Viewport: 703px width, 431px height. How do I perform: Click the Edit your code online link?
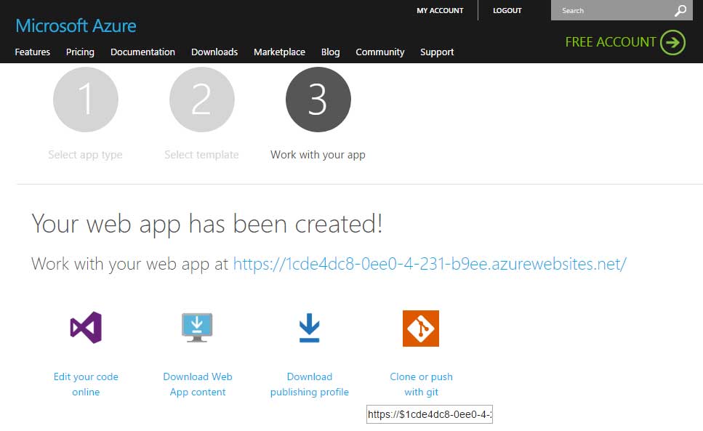[86, 384]
